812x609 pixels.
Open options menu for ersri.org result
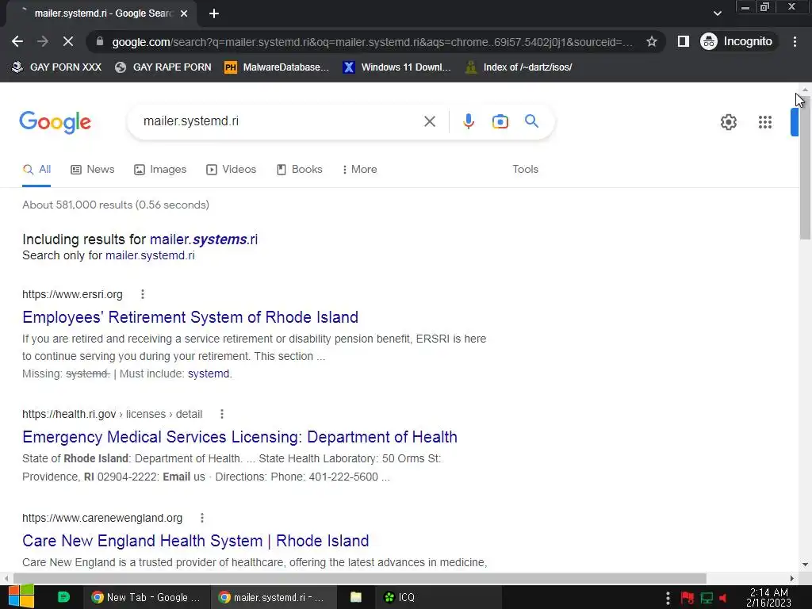pos(143,294)
